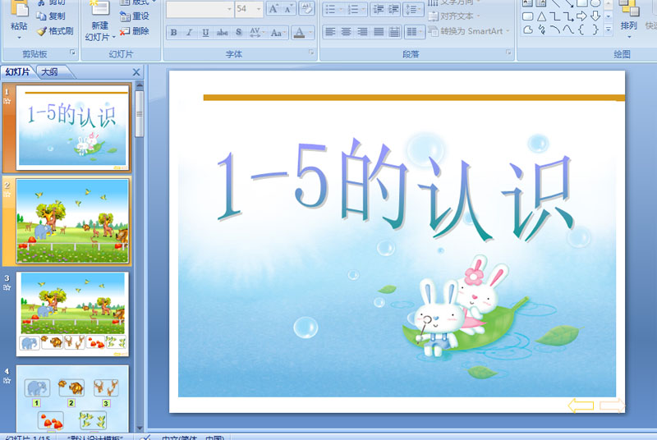The height and width of the screenshot is (440, 657).
Task: Open 剪贴板 clipboard dialog launcher
Action: 72,53
